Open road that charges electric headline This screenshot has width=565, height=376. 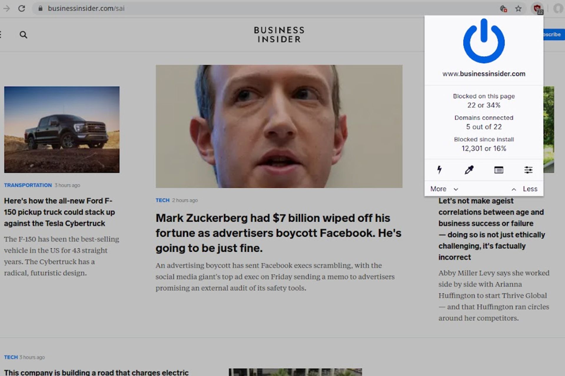pos(96,372)
